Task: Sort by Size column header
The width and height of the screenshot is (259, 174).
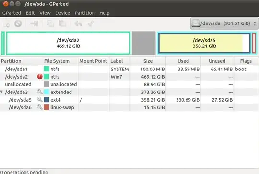Action: click(x=148, y=61)
